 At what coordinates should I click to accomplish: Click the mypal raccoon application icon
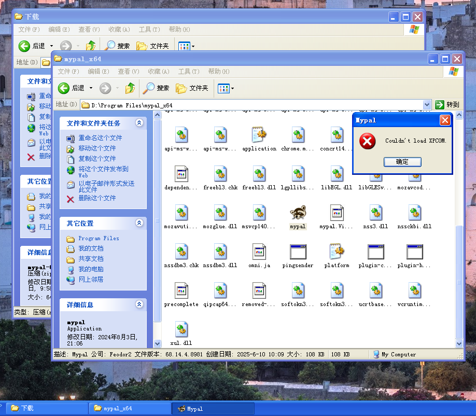click(x=298, y=213)
